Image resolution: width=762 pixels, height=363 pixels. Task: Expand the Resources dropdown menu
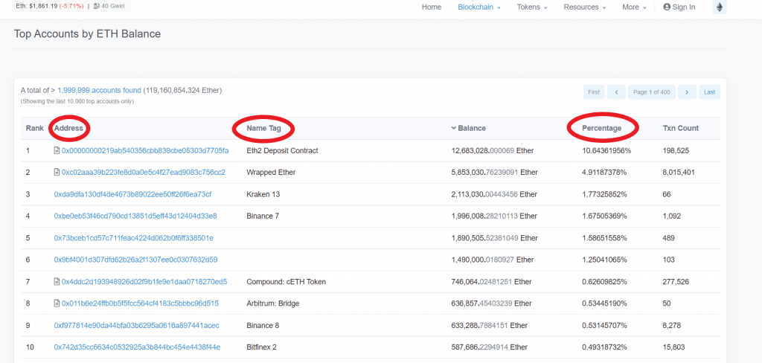pyautogui.click(x=584, y=7)
